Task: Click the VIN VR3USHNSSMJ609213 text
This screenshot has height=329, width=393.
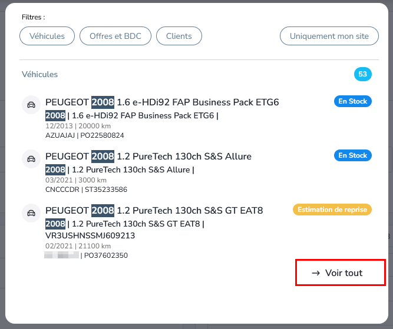Action: point(90,235)
